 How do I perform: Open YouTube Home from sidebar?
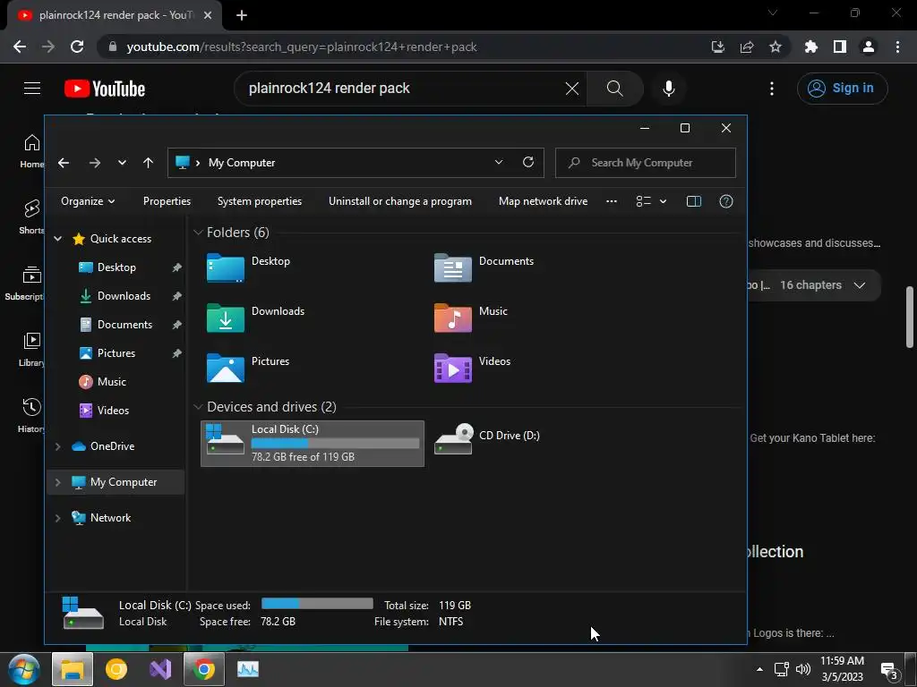[31, 150]
